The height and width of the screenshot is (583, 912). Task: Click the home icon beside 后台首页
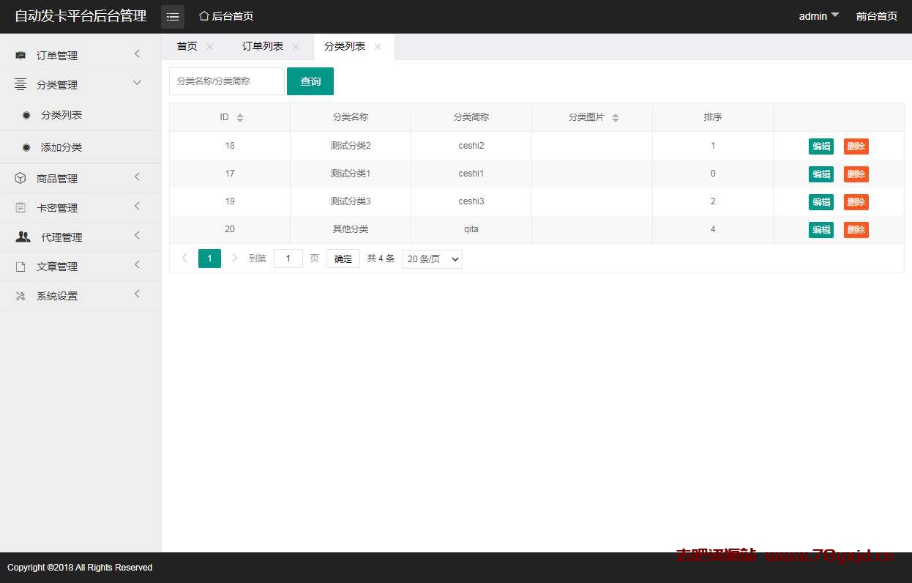(204, 16)
